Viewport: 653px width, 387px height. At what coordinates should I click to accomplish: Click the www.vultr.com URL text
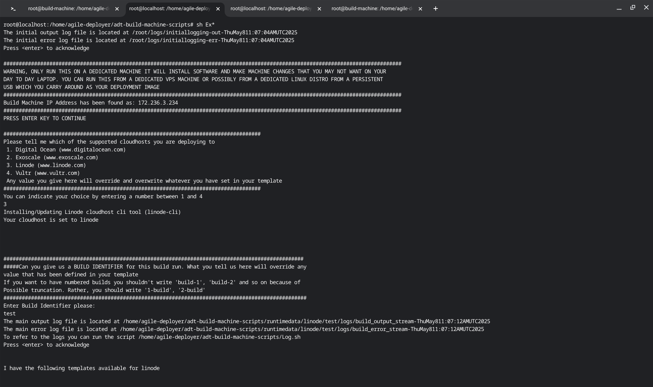(x=57, y=173)
